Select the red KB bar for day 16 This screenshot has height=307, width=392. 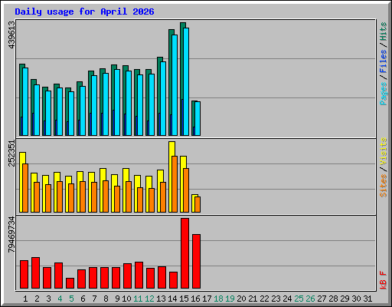tap(196, 261)
